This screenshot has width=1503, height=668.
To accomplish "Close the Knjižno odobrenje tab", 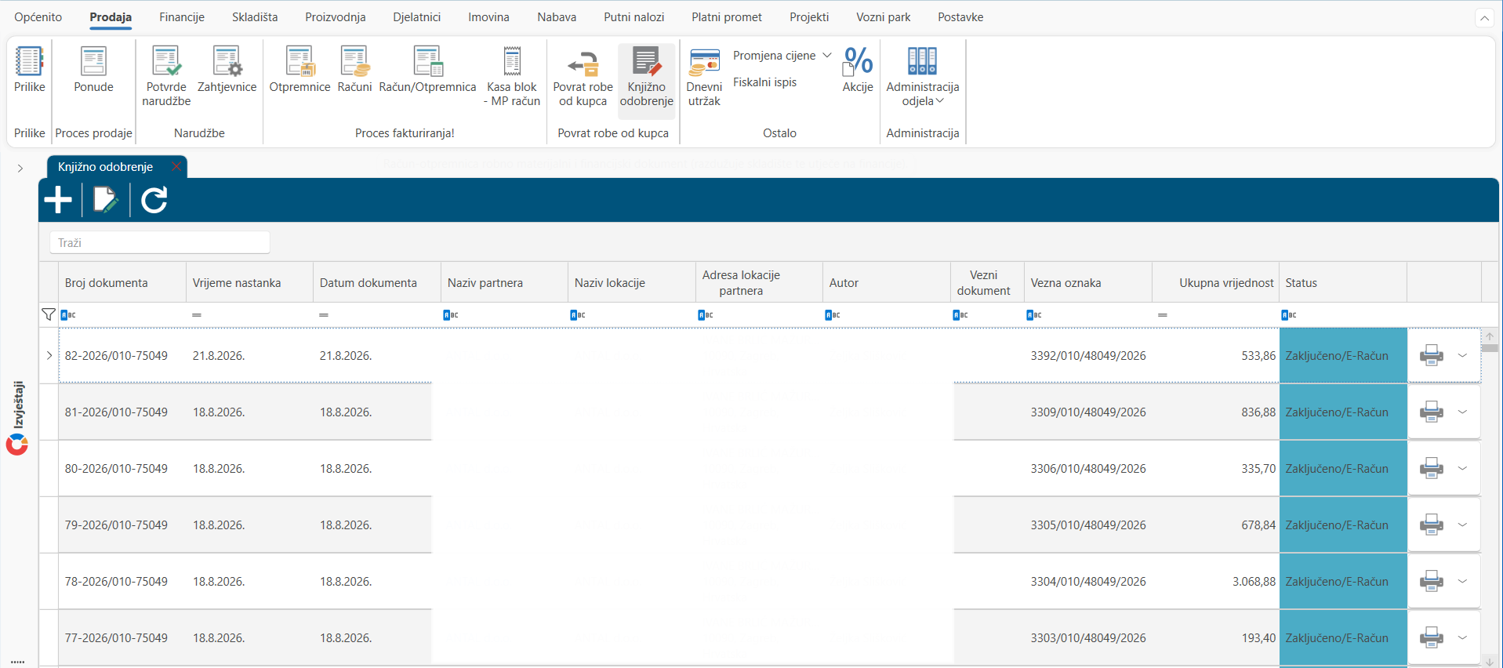I will pyautogui.click(x=176, y=166).
